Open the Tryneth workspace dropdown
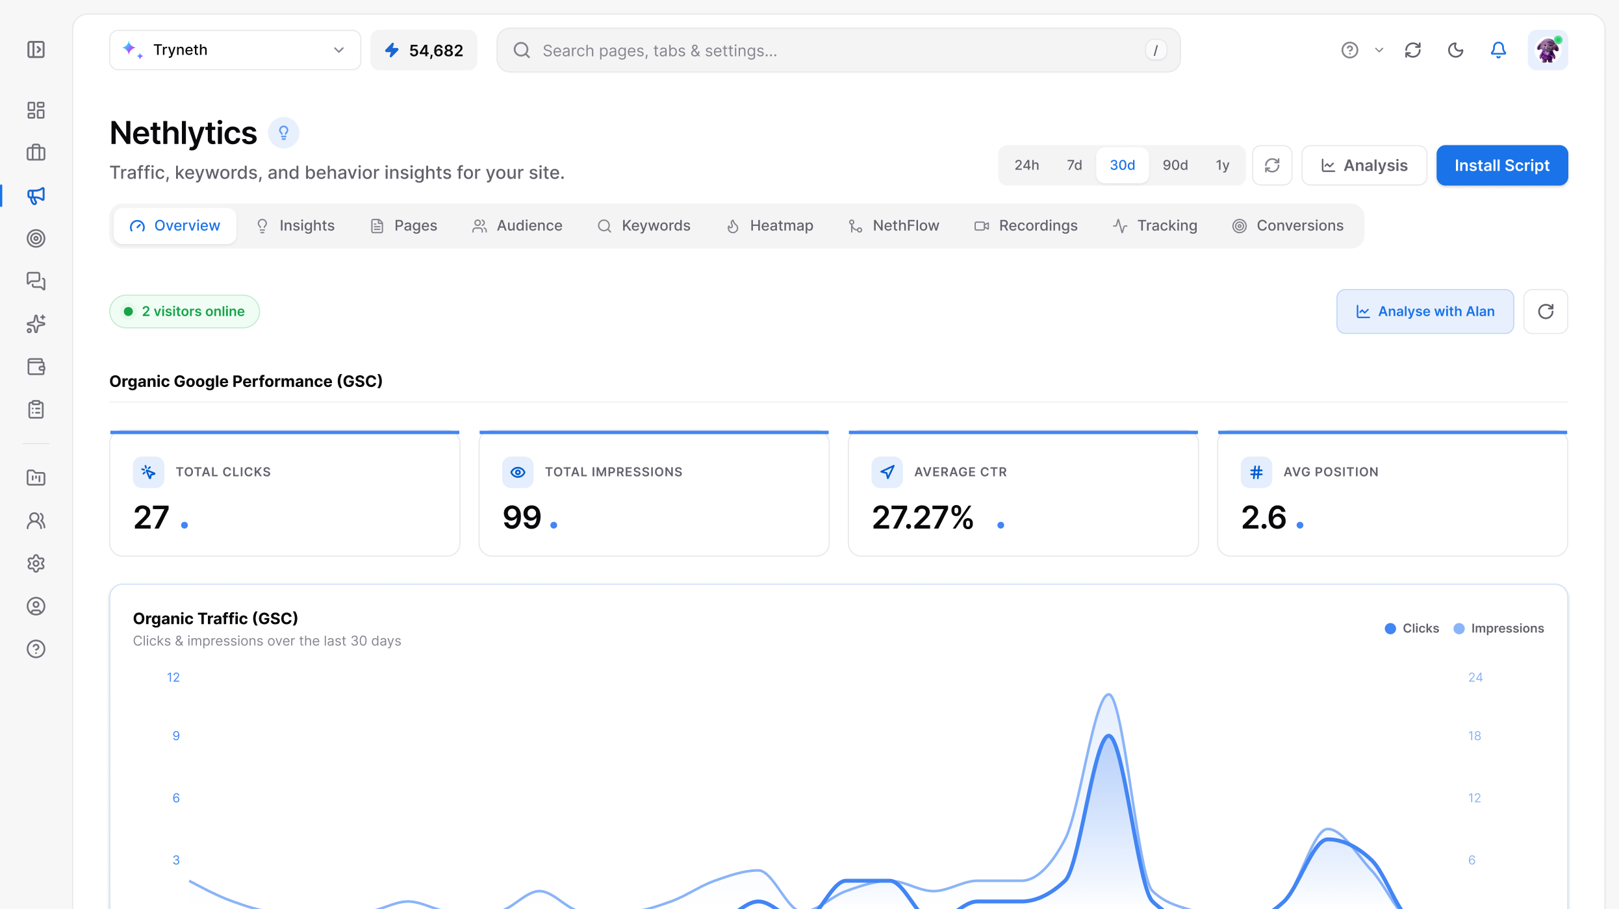Screen dimensions: 1619x909 pyautogui.click(x=235, y=50)
